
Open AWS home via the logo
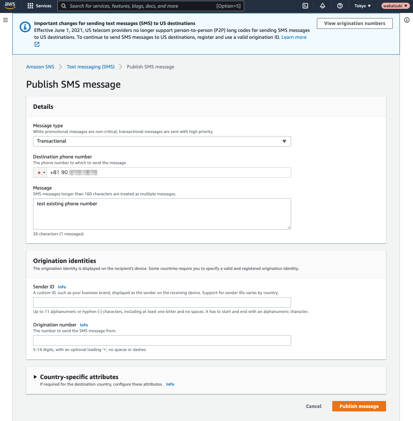[x=10, y=6]
